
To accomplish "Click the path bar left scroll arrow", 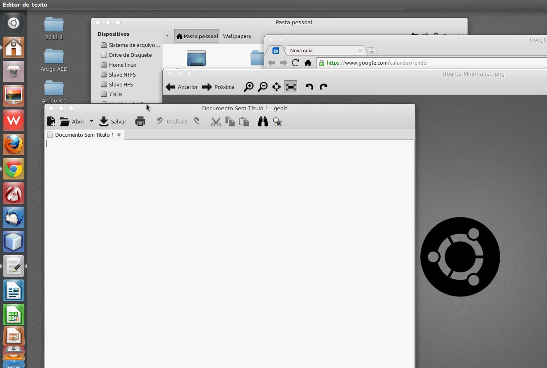I will pos(168,36).
